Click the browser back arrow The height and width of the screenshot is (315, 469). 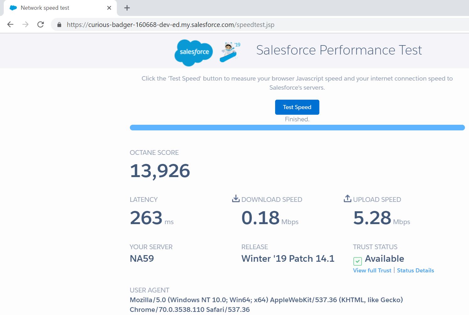(x=10, y=24)
